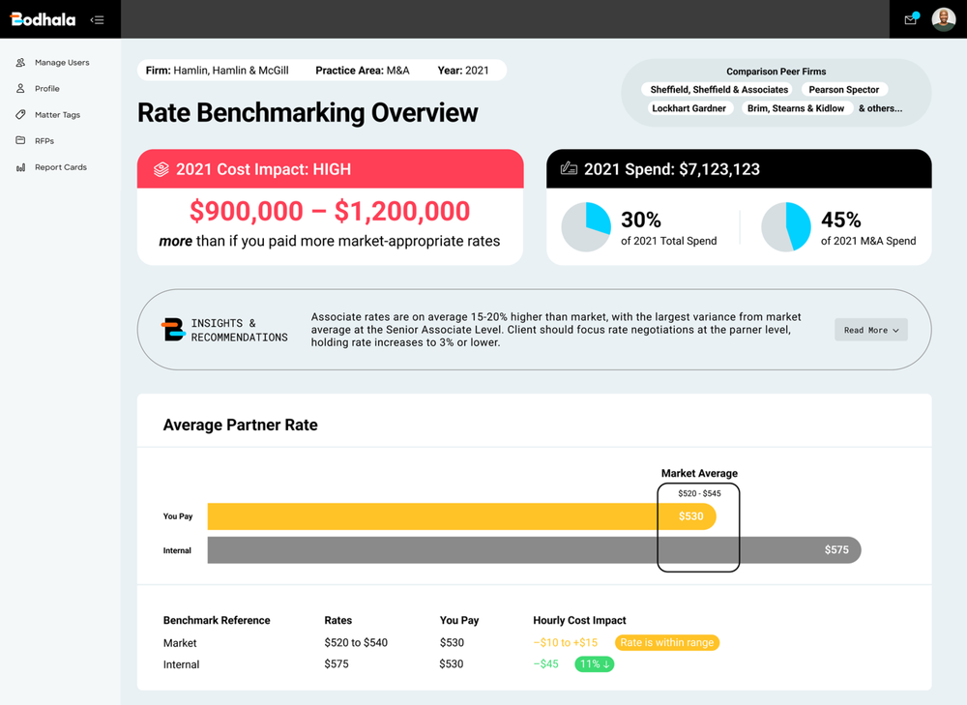The height and width of the screenshot is (705, 967).
Task: Click the Average Partner Rate heading
Action: (241, 425)
